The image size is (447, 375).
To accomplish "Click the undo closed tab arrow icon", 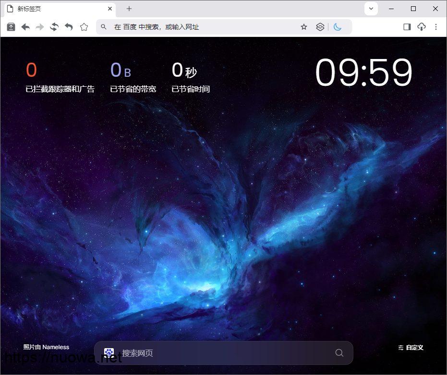I will [x=69, y=27].
